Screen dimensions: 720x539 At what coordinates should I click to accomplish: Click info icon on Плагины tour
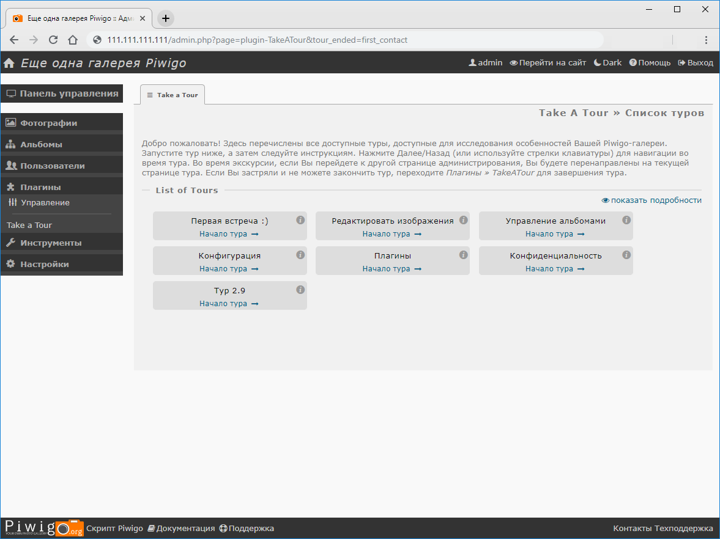tap(463, 255)
